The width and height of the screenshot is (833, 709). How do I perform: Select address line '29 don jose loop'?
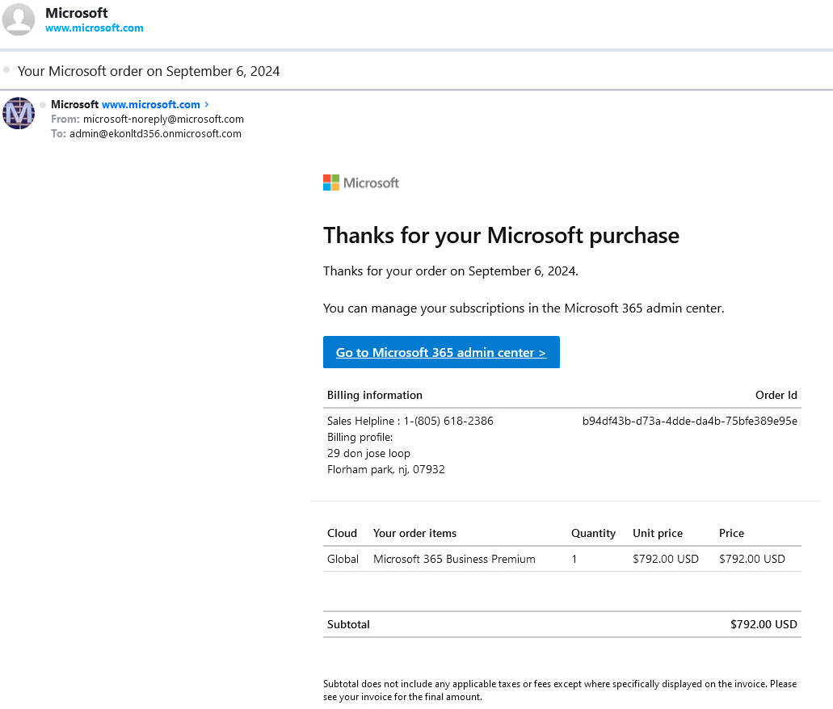point(368,454)
